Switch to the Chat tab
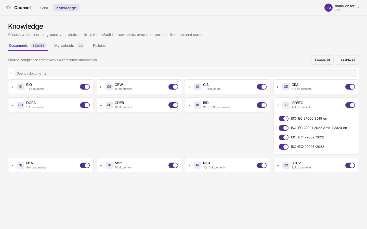 [44, 8]
